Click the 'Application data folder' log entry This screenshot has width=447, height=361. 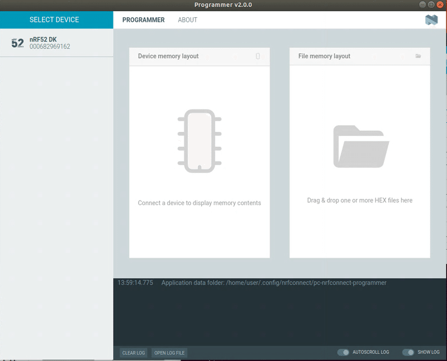274,283
